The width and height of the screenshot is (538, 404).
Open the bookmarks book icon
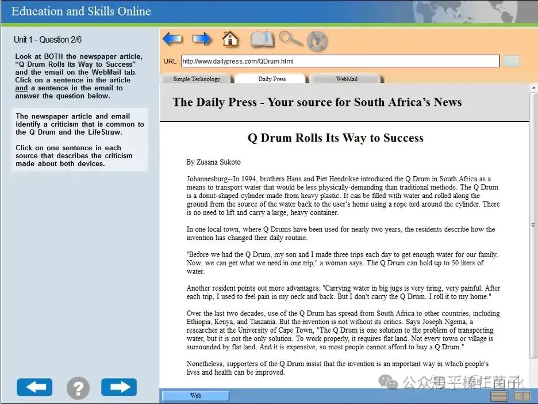[263, 40]
